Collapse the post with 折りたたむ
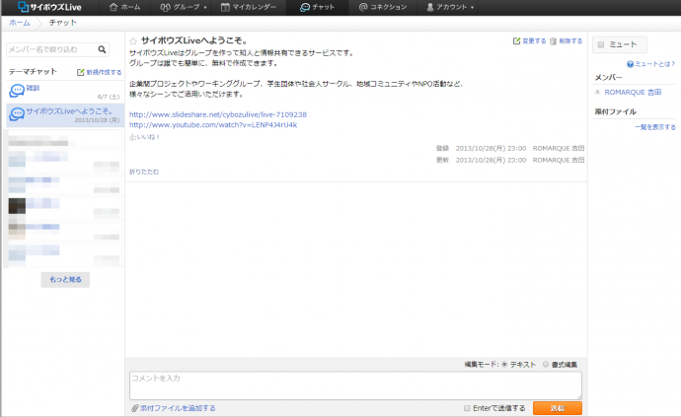The height and width of the screenshot is (417, 681). 143,172
